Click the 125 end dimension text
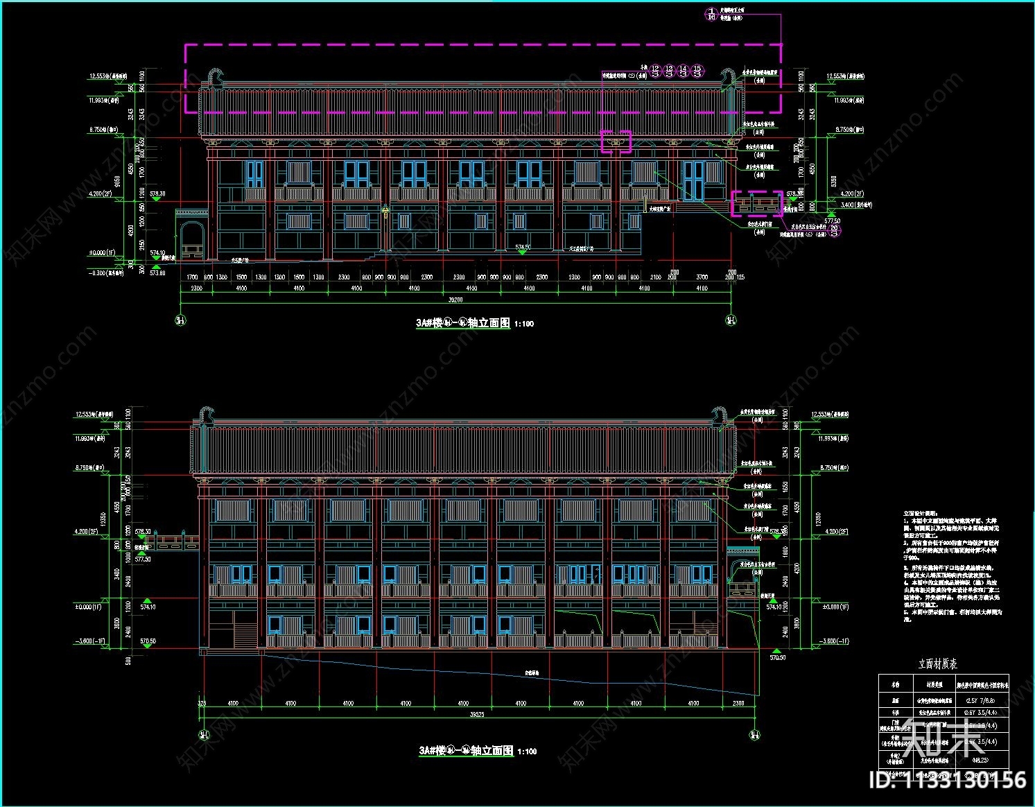The image size is (1035, 807). tap(740, 277)
